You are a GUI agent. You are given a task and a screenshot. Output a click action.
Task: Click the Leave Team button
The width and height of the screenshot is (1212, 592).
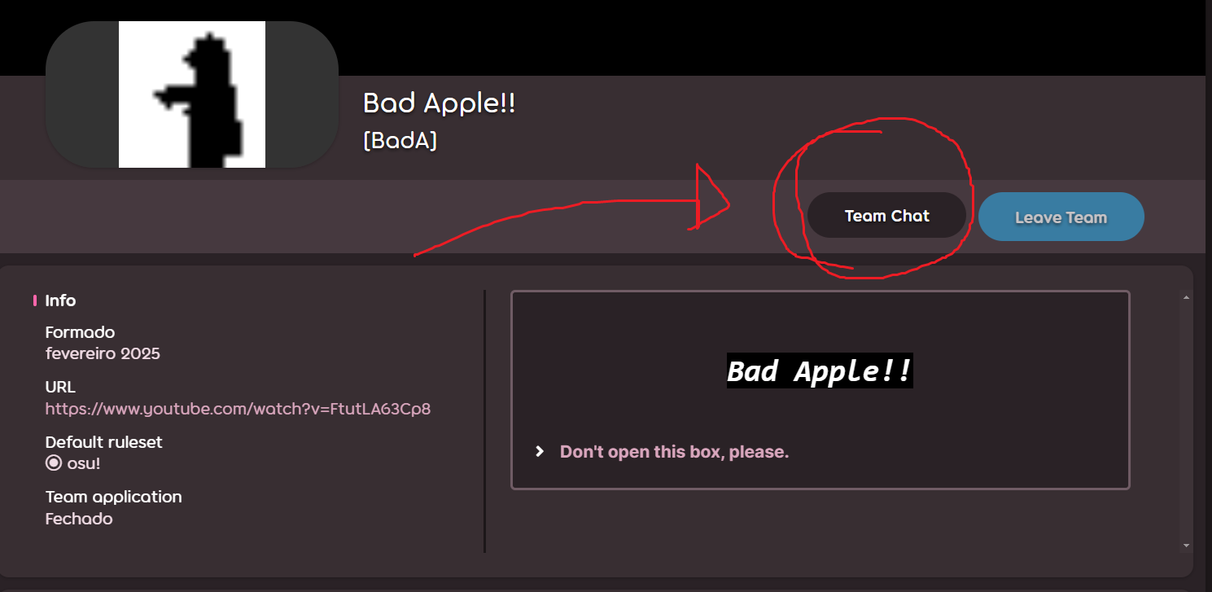point(1061,217)
